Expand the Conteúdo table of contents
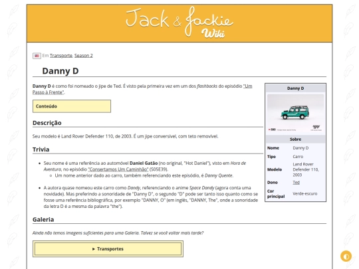359x269 pixels. pyautogui.click(x=72, y=106)
